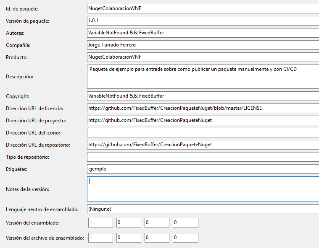Select the Producto text box
This screenshot has width=319, height=248.
[x=203, y=57]
